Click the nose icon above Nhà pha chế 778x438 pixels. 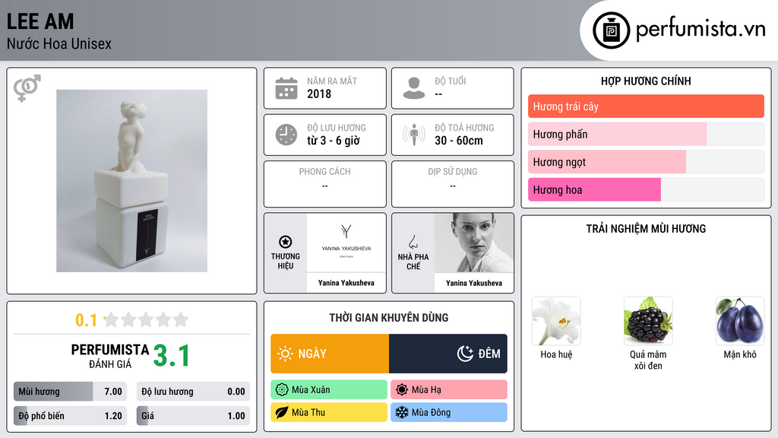tap(413, 242)
